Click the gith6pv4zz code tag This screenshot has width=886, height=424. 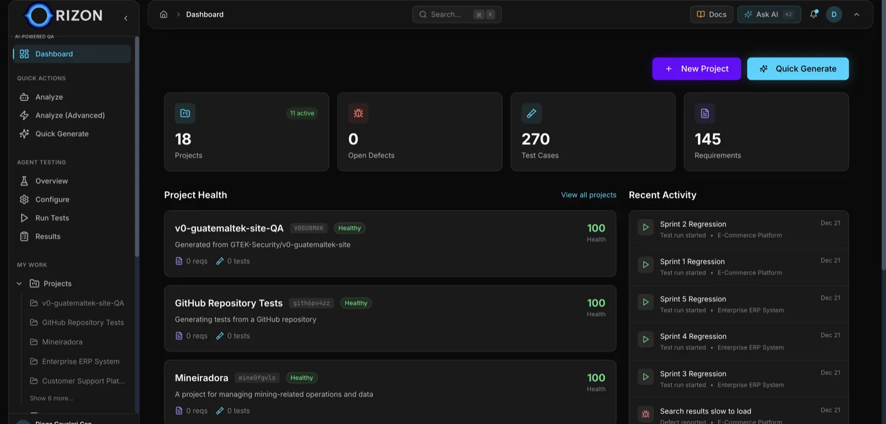tap(311, 303)
